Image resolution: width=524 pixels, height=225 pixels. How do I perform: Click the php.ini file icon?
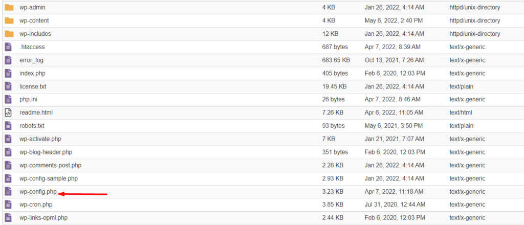point(8,99)
